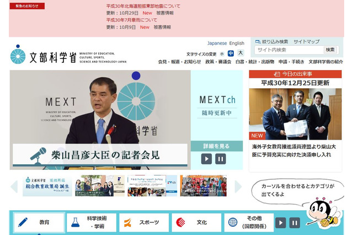The height and width of the screenshot is (235, 353).
Task: Pause the category bar rotation
Action: pyautogui.click(x=295, y=223)
